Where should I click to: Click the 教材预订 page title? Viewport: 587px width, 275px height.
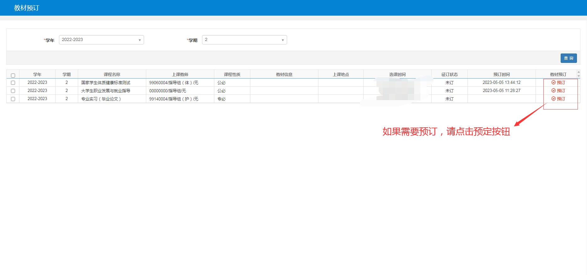pos(27,8)
